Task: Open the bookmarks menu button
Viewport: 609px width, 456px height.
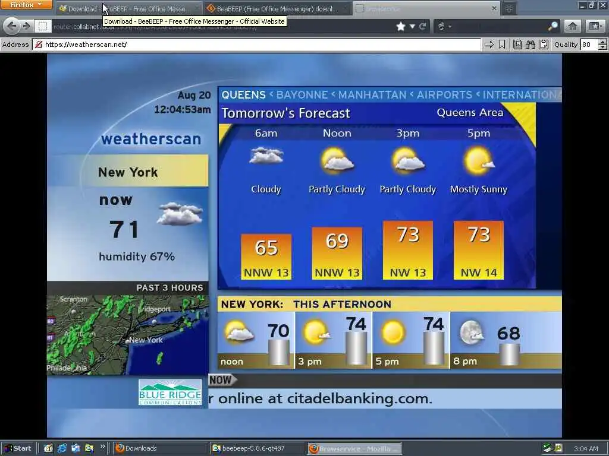Action: pos(595,26)
